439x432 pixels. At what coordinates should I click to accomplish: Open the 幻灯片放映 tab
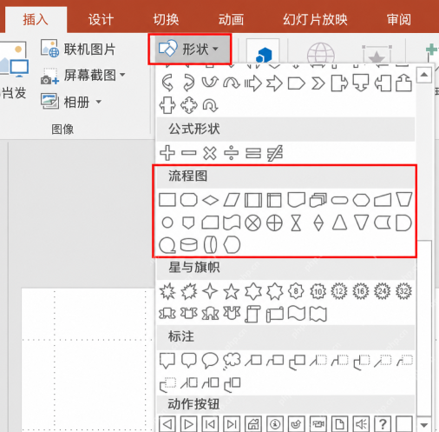(x=315, y=20)
